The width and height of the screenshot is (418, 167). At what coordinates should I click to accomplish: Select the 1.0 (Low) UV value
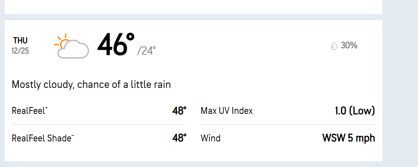coord(355,111)
